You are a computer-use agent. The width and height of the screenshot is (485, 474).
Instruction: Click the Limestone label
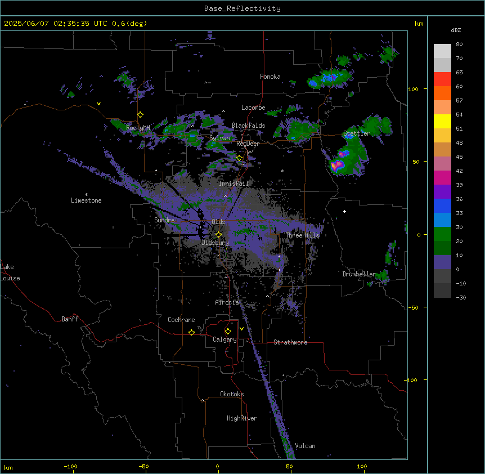tap(86, 200)
